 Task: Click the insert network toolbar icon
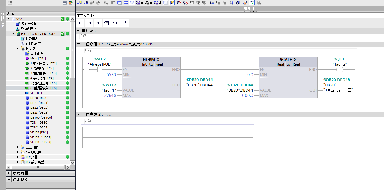click(x=80, y=3)
